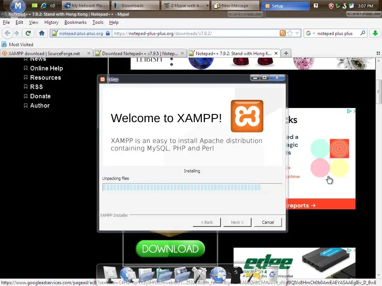Click the Mypal raccoon quick-launch icon
This screenshot has width=382, height=286.
[x=53, y=6]
